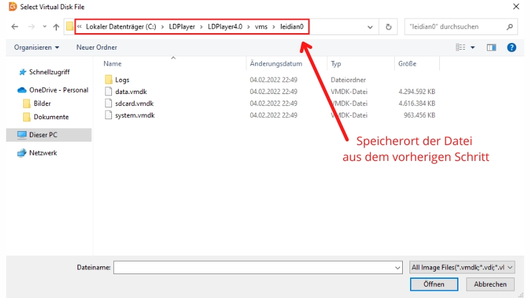Image resolution: width=530 pixels, height=298 pixels.
Task: Click the Öffnen button
Action: click(434, 284)
